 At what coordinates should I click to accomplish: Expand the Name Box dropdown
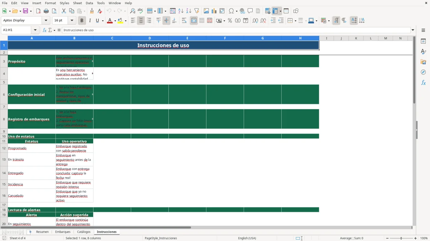coord(35,30)
